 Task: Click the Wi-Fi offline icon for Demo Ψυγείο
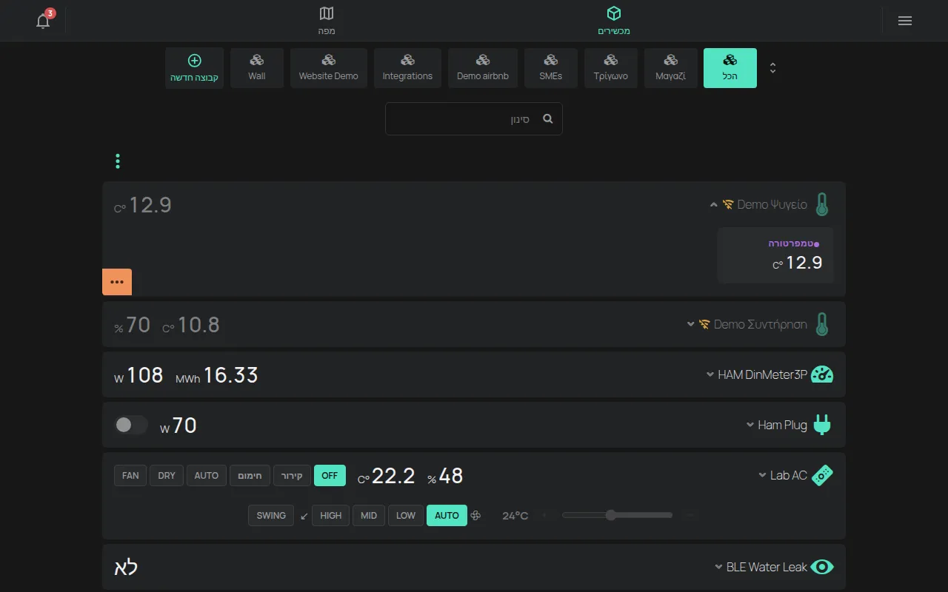click(x=728, y=204)
